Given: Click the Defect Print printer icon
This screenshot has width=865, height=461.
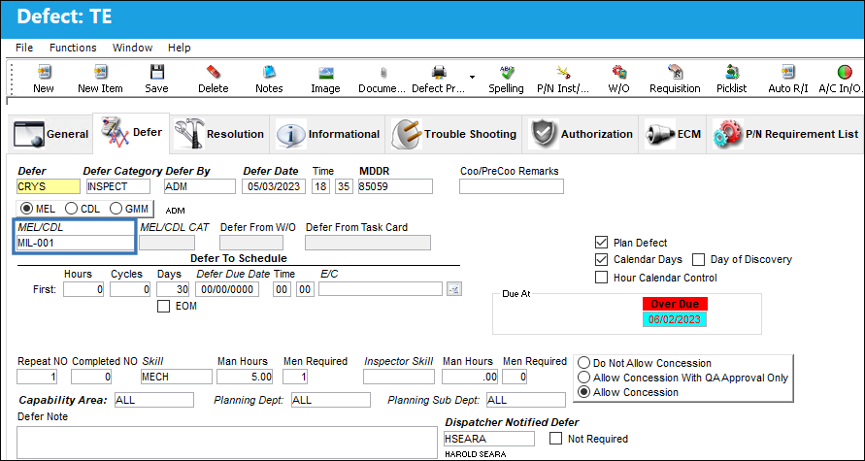Looking at the screenshot, I should [439, 72].
